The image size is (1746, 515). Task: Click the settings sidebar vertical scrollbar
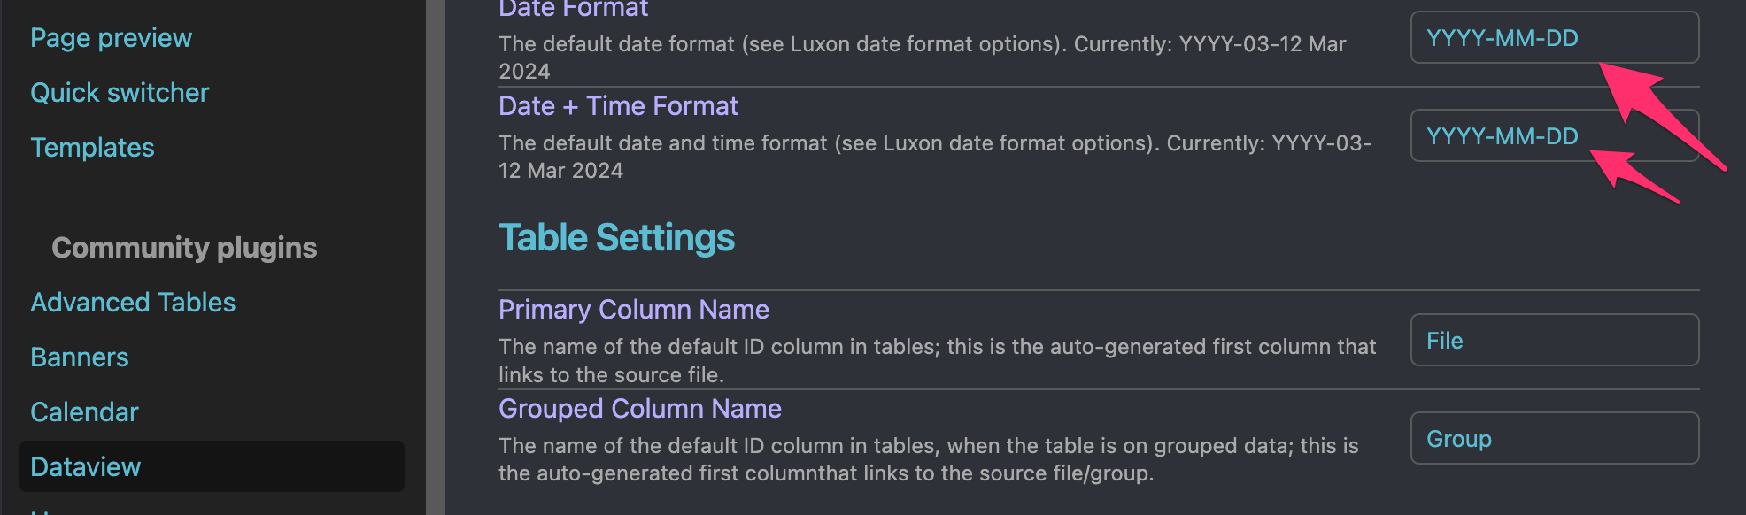pyautogui.click(x=436, y=257)
